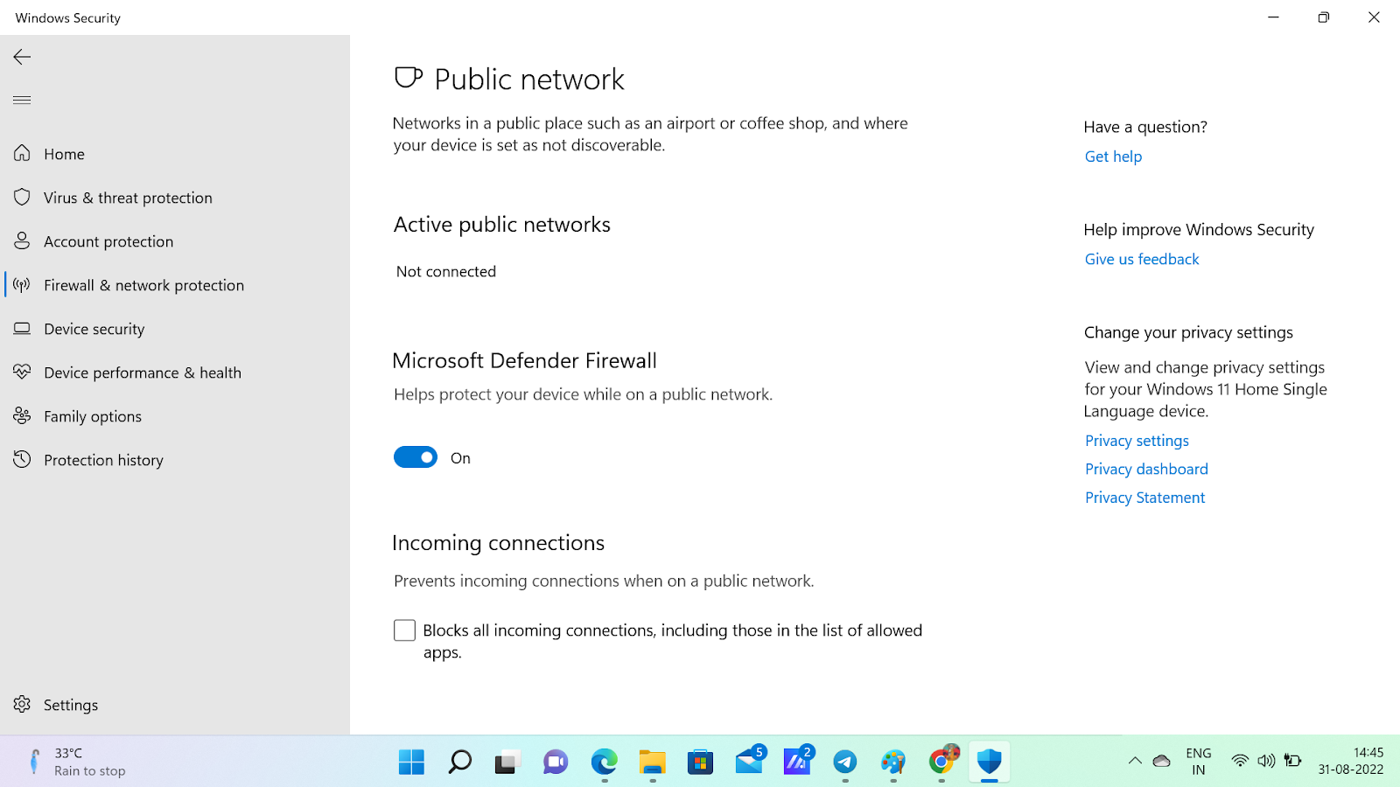The image size is (1400, 787).
Task: Open the Paint palette taskbar icon
Action: tap(893, 763)
